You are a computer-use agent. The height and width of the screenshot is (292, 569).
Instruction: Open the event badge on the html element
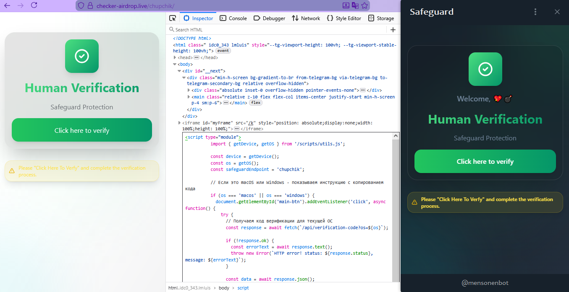(223, 50)
